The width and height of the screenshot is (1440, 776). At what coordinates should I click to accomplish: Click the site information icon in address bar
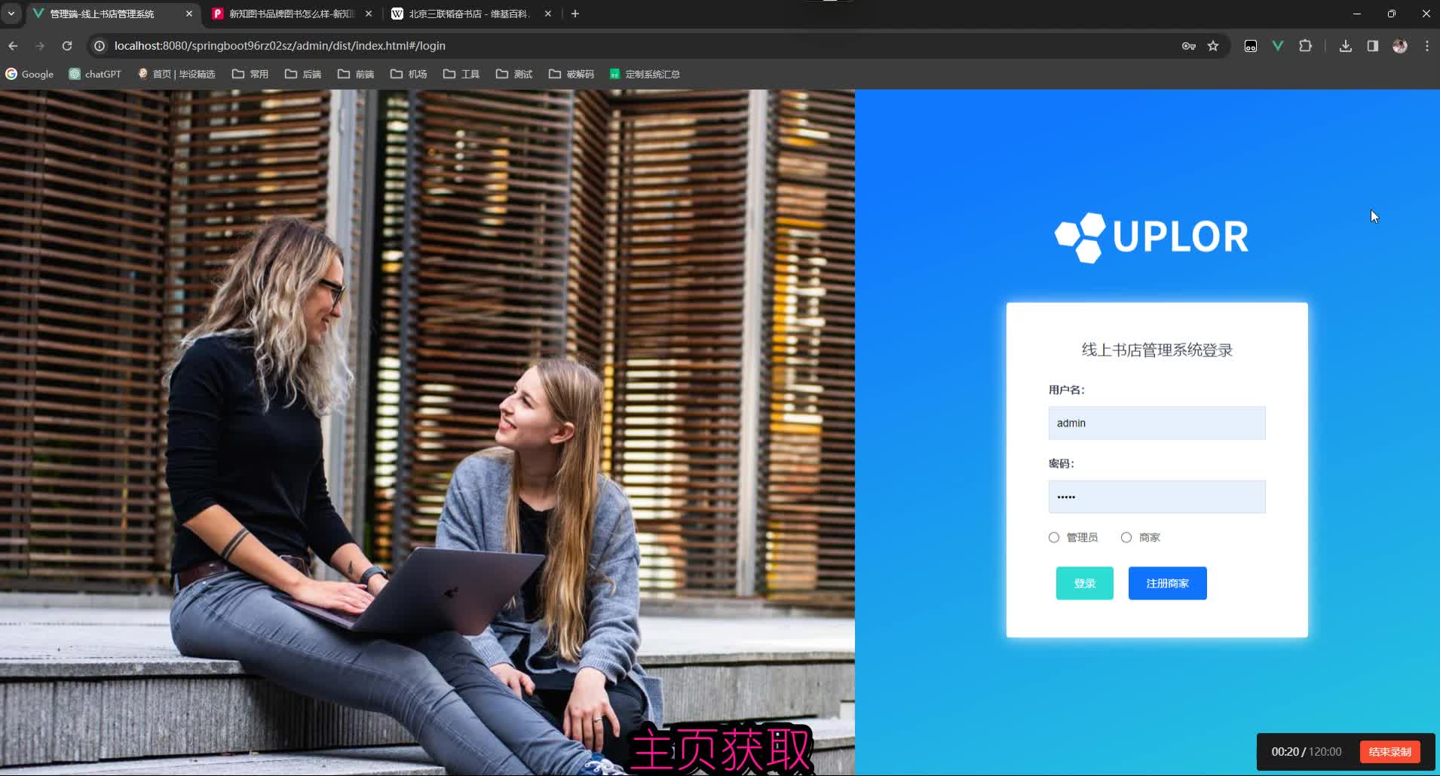click(x=99, y=46)
